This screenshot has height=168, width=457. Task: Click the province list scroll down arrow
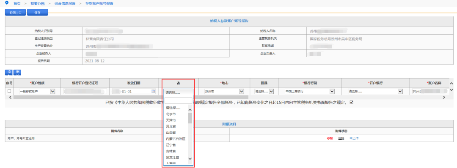pyautogui.click(x=190, y=159)
